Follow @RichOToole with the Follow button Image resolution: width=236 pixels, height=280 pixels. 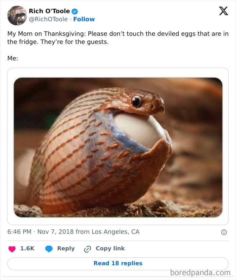84,19
